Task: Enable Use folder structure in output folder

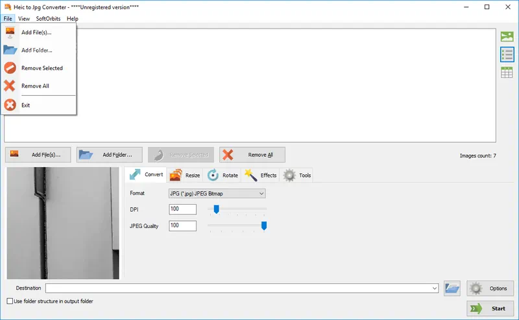Action: (10, 301)
